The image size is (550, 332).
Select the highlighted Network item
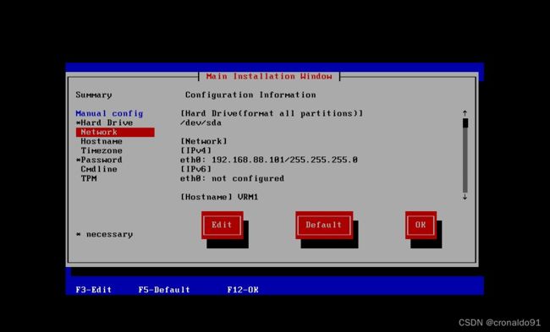(x=115, y=132)
